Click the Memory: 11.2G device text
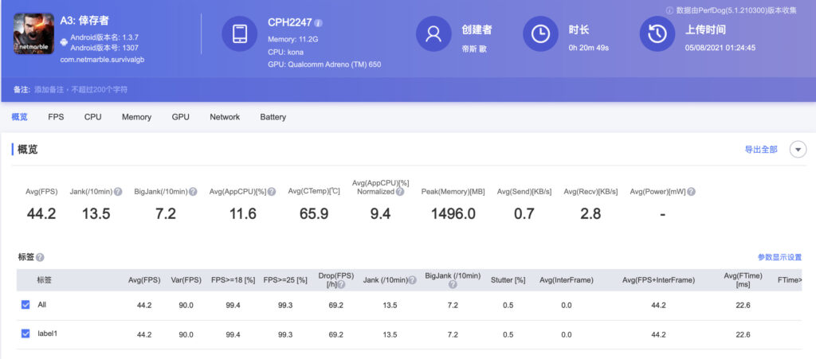The width and height of the screenshot is (816, 359). (x=292, y=40)
